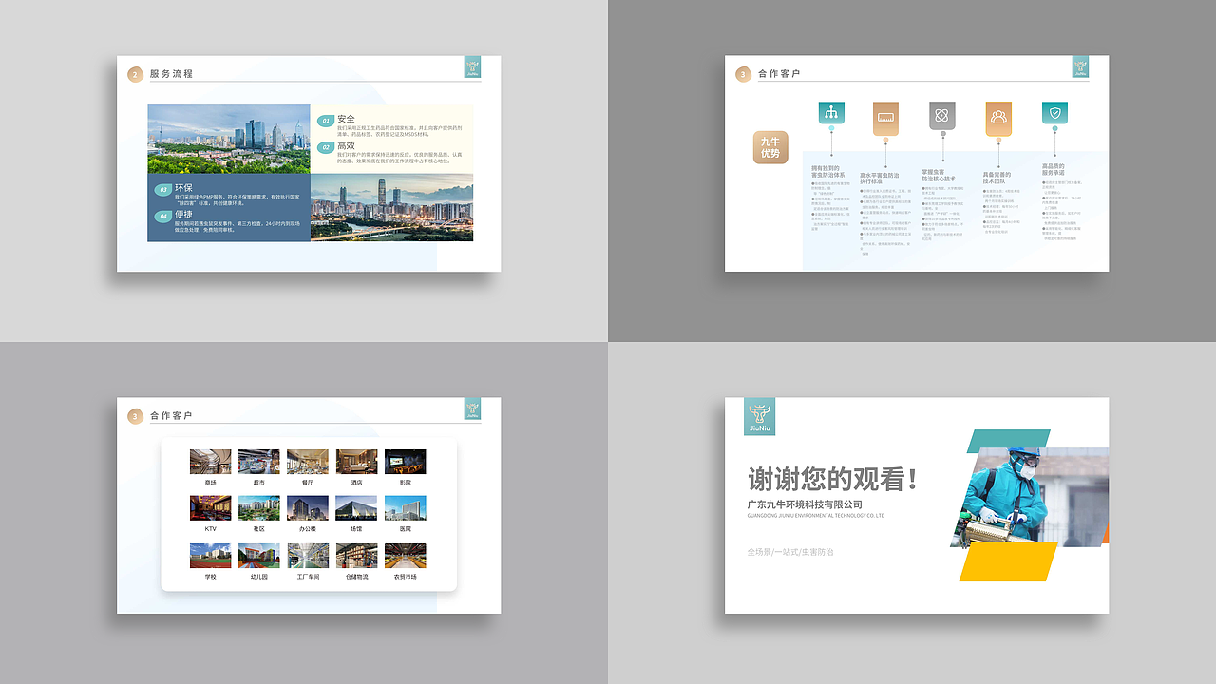Open the 仓储物流 photo thumbnail
The width and height of the screenshot is (1216, 684).
(356, 556)
